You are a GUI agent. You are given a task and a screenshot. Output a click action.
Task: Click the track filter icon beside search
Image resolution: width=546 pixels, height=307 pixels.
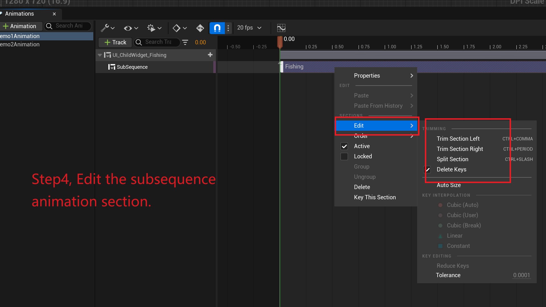(x=185, y=42)
